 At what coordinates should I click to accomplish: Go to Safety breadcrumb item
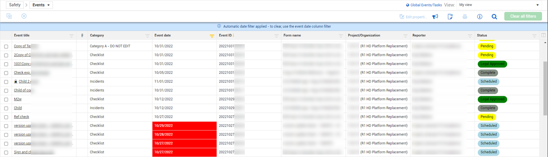point(15,5)
